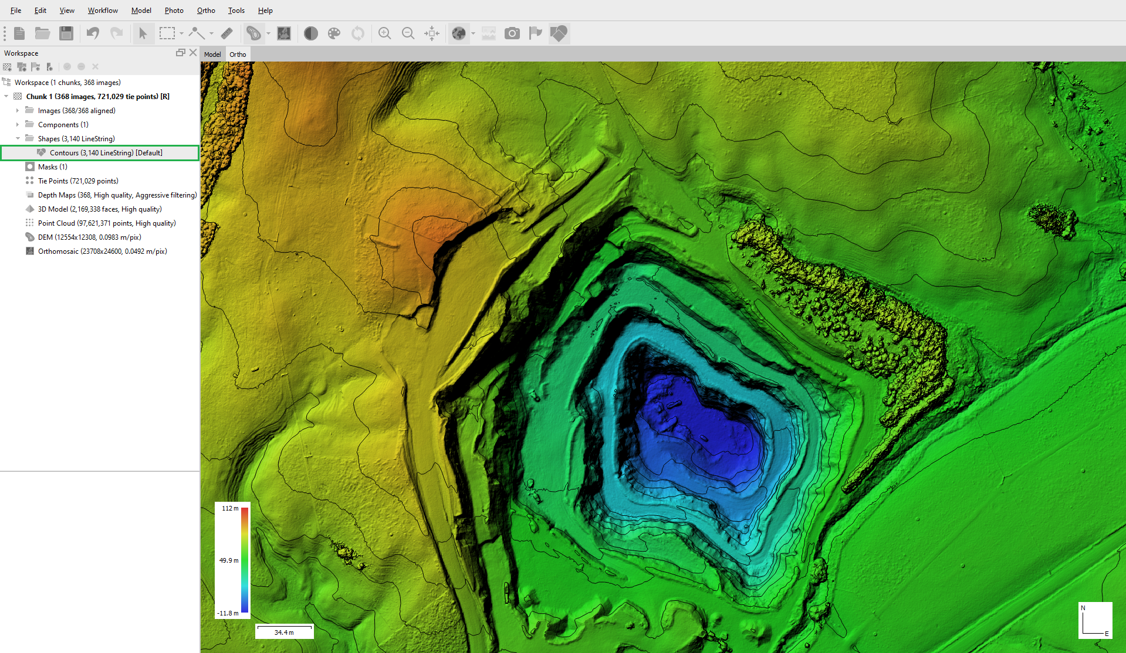Select the Ruler measurement tool
Viewport: 1126px width, 653px height.
(x=226, y=33)
